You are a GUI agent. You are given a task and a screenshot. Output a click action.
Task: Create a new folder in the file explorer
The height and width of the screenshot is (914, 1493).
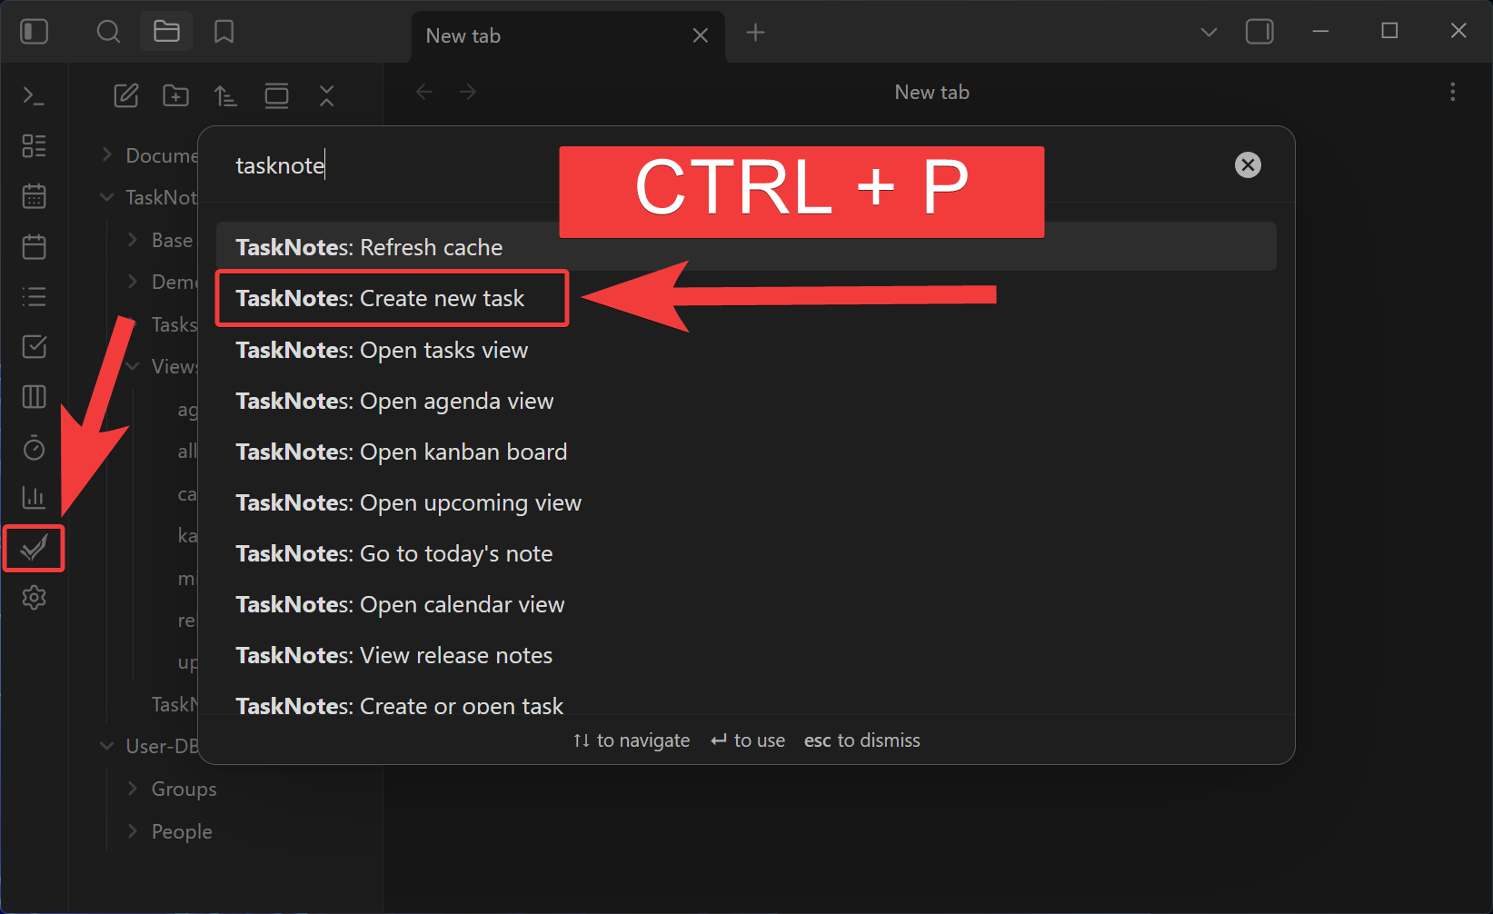[x=175, y=95]
